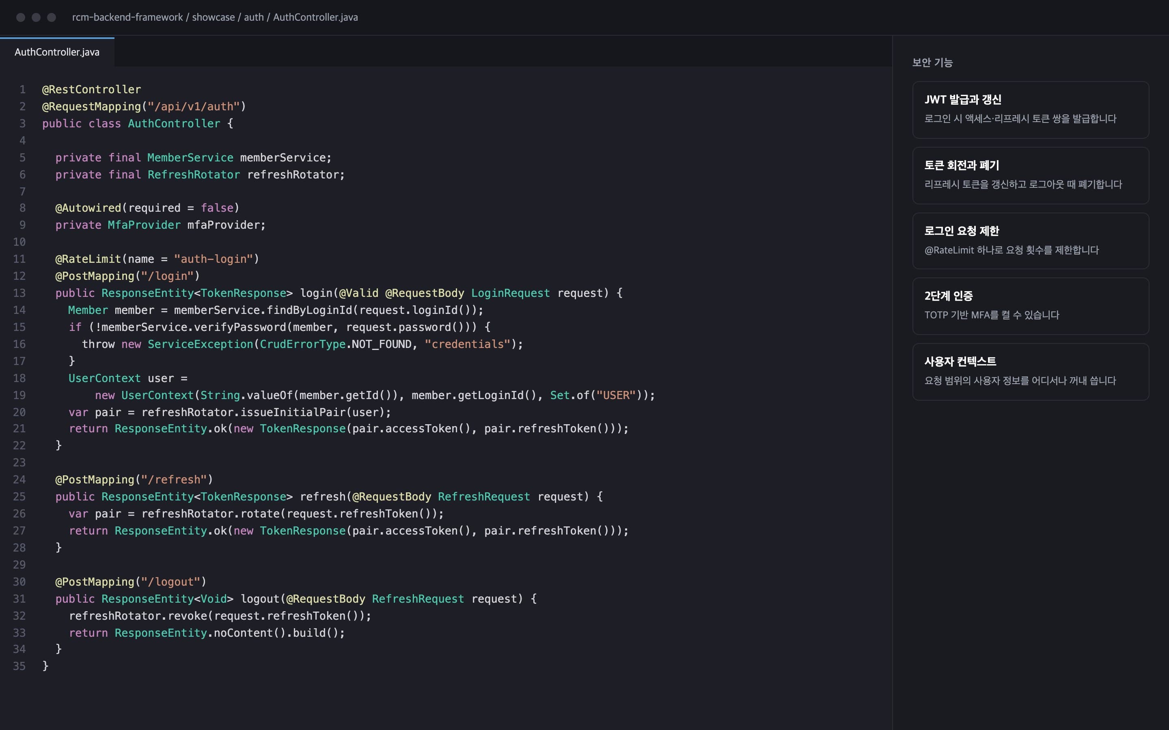Click MfaProvider type on line 9
The height and width of the screenshot is (730, 1169).
point(144,225)
